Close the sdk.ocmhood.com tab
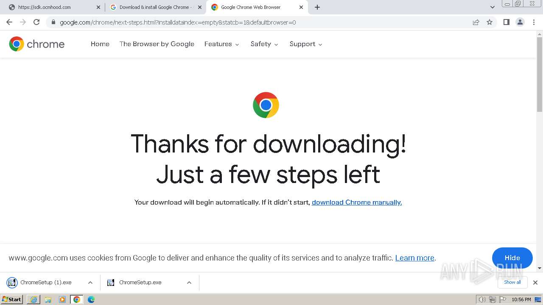This screenshot has width=543, height=305. 98,7
